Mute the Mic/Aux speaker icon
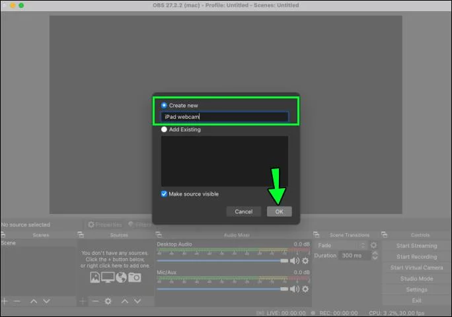Screen dimensions: 452x317 click(x=295, y=289)
